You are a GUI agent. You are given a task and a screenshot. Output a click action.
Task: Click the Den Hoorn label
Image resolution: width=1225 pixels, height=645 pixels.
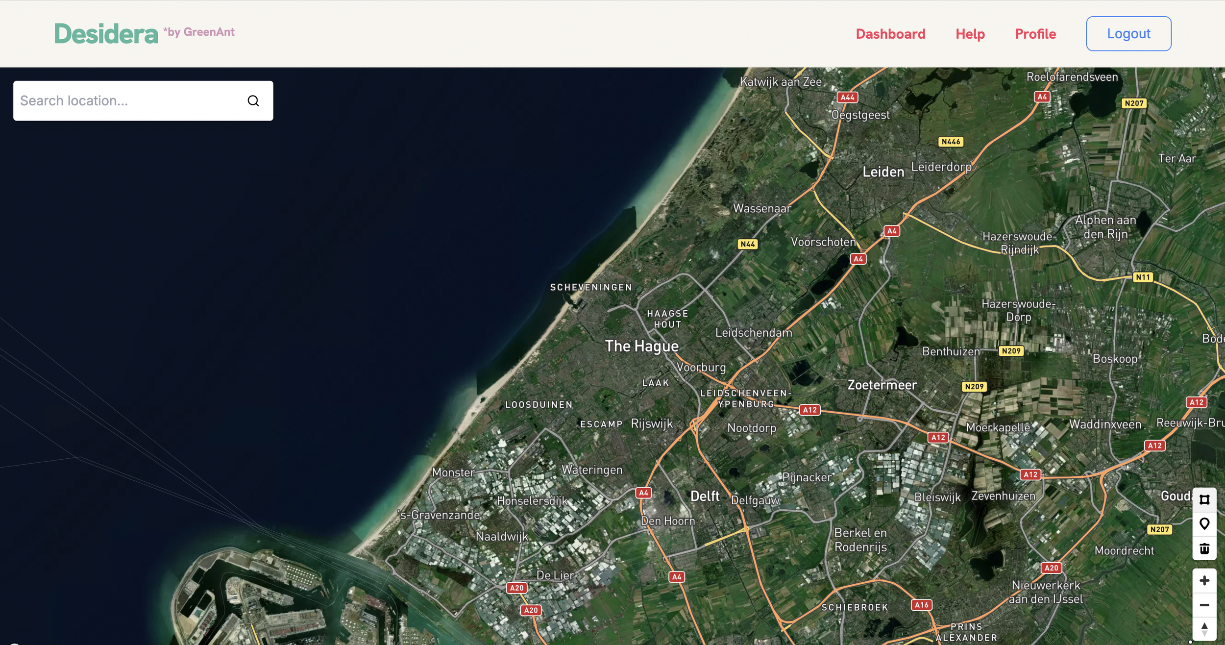click(668, 521)
